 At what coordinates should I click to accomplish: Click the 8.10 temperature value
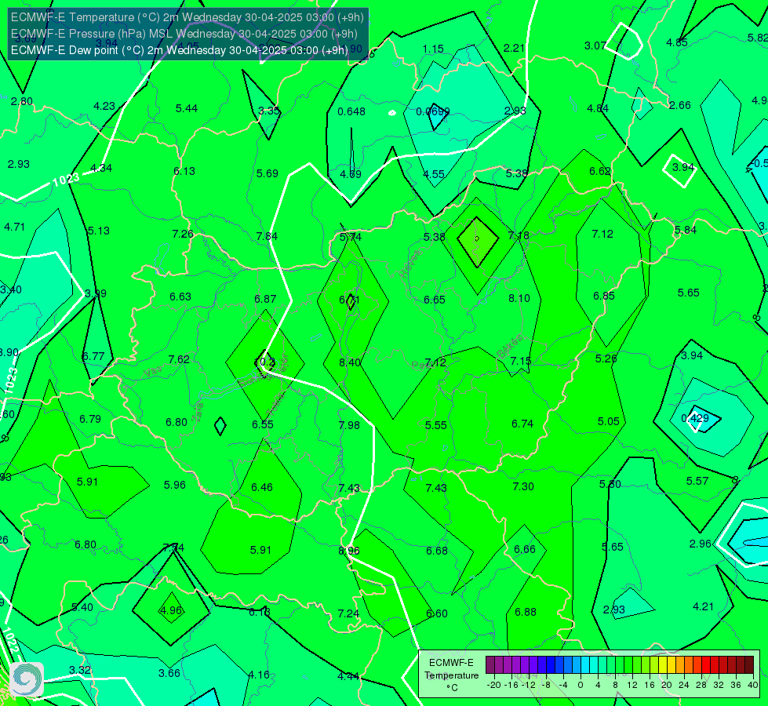pos(519,298)
